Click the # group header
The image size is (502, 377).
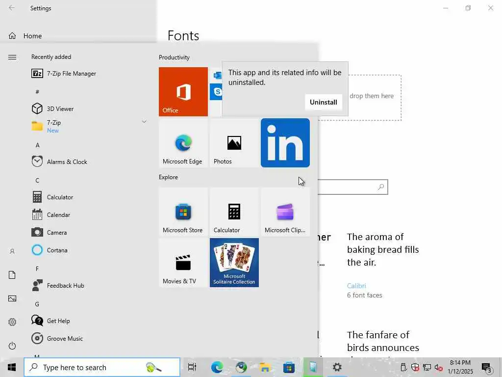tap(37, 92)
